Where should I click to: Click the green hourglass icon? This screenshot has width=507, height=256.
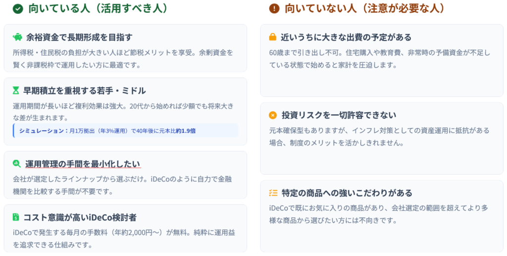coord(16,91)
